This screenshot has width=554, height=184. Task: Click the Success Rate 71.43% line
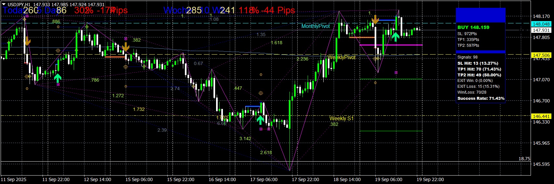click(x=481, y=98)
